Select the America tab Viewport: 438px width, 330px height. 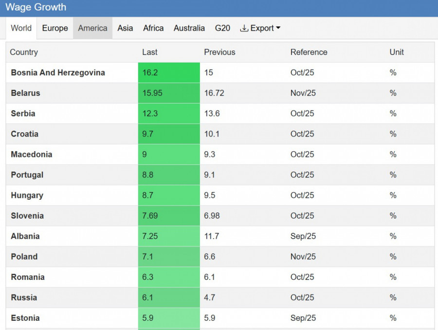click(x=92, y=28)
